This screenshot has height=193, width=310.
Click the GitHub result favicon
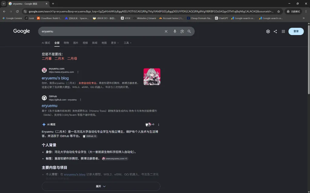point(44,98)
